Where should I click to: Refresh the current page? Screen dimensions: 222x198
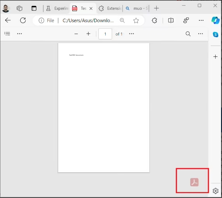point(23,20)
